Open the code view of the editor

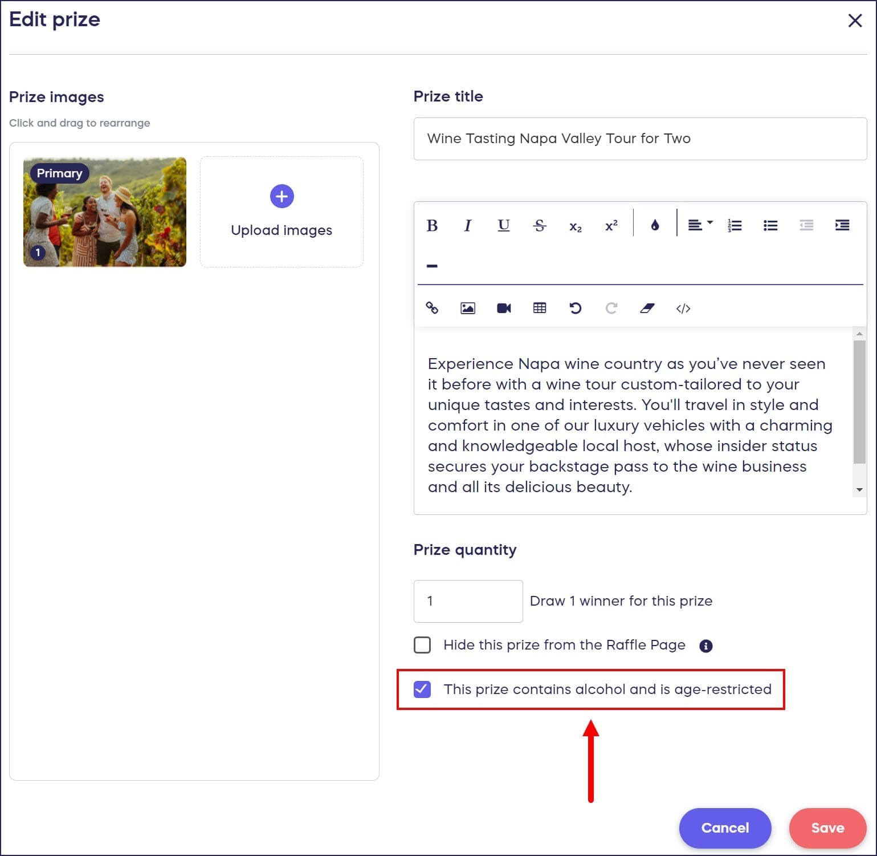[683, 309]
